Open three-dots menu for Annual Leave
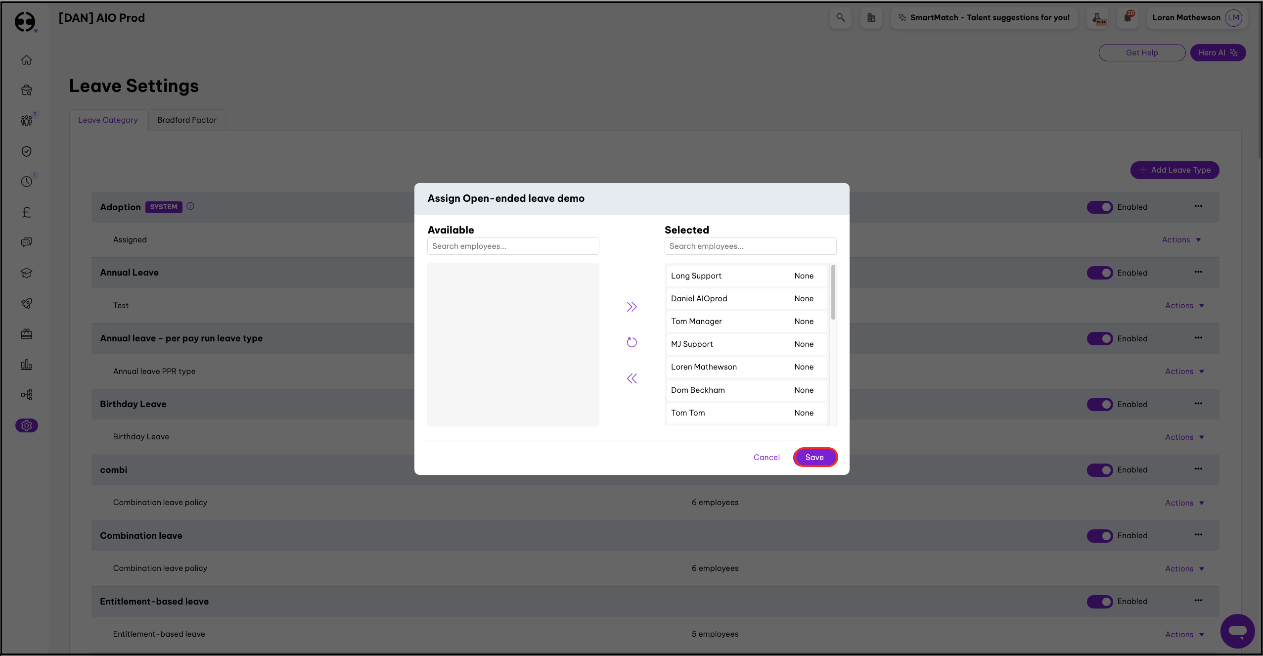Viewport: 1263px width, 656px height. pyautogui.click(x=1198, y=272)
